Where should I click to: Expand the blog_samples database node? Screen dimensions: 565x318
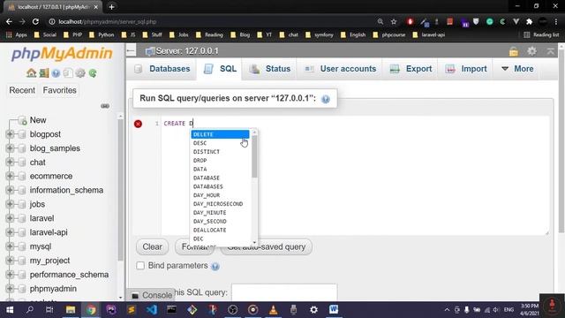[10, 148]
